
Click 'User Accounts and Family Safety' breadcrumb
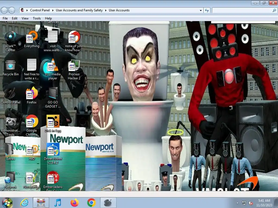(79, 10)
